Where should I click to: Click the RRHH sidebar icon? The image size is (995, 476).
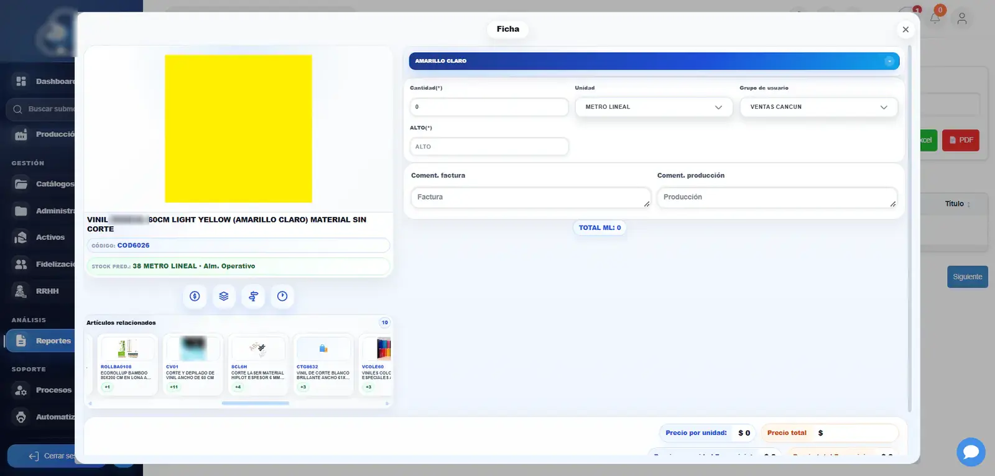click(21, 291)
